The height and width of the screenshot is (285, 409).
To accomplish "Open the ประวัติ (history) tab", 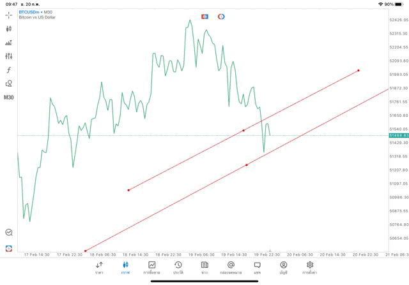I will click(x=178, y=267).
